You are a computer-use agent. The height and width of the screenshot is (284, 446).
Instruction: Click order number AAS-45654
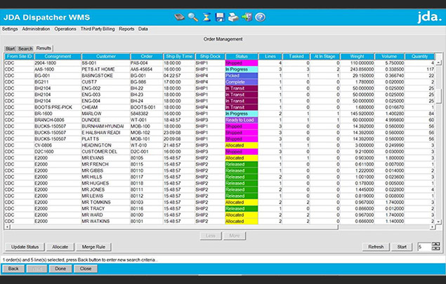point(147,69)
